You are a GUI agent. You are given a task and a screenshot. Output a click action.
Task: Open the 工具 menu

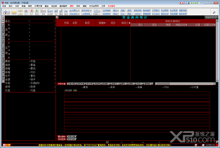point(103,6)
